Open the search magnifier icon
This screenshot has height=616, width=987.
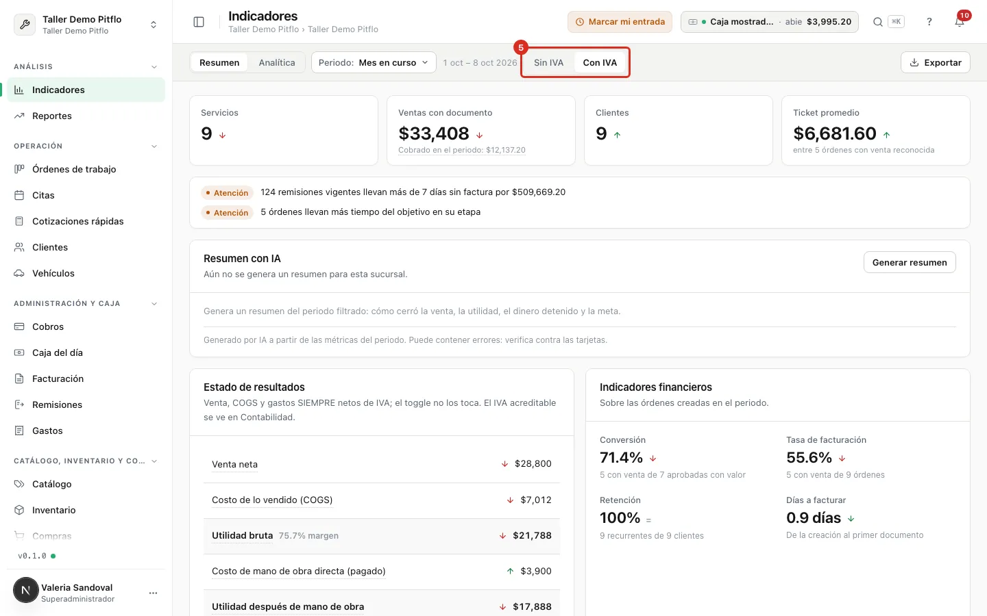[877, 22]
